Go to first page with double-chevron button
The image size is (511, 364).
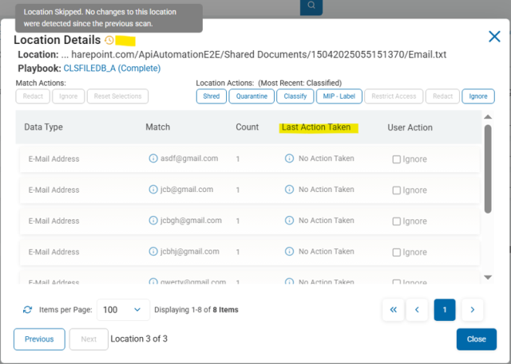(393, 310)
